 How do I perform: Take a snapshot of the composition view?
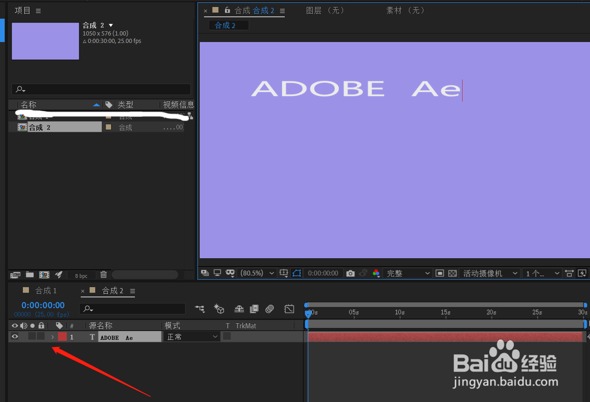point(350,273)
